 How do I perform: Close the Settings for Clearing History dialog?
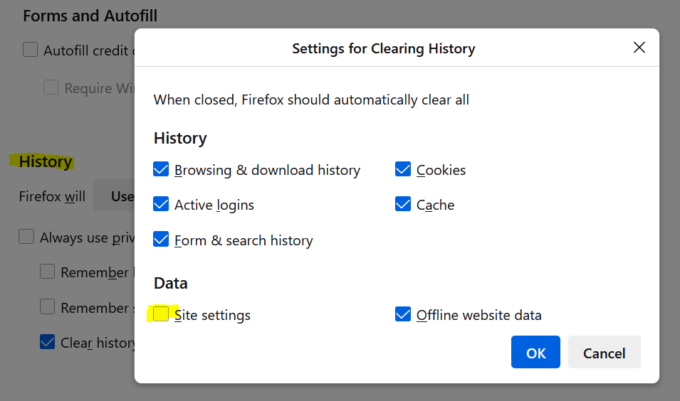[639, 48]
